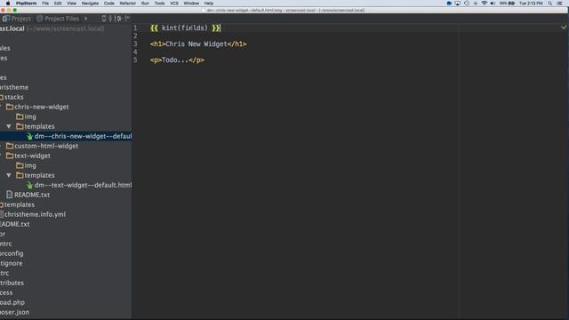Open the File menu
569x320 pixels.
(45, 4)
